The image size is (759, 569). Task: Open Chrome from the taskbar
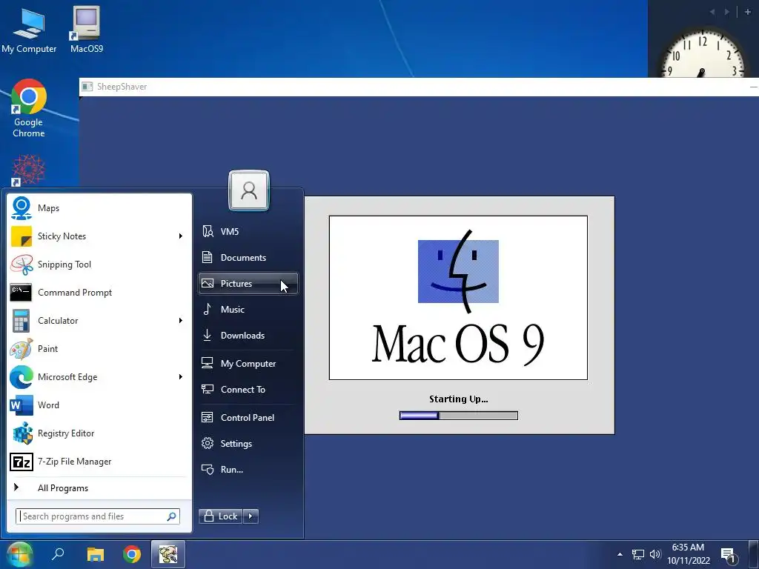(x=132, y=554)
